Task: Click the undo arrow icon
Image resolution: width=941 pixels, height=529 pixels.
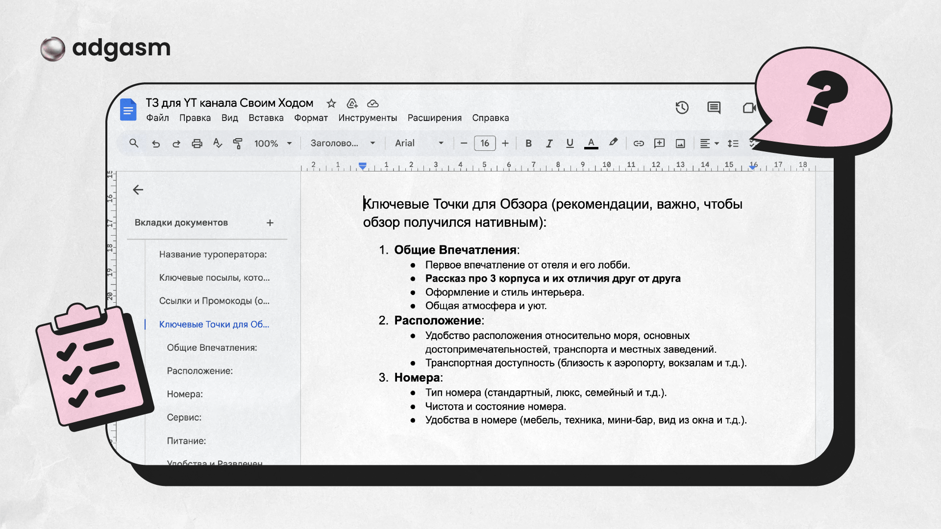Action: pos(156,144)
